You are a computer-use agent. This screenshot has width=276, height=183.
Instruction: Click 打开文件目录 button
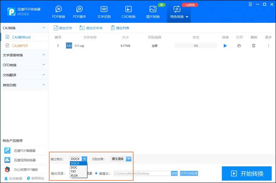[189, 173]
